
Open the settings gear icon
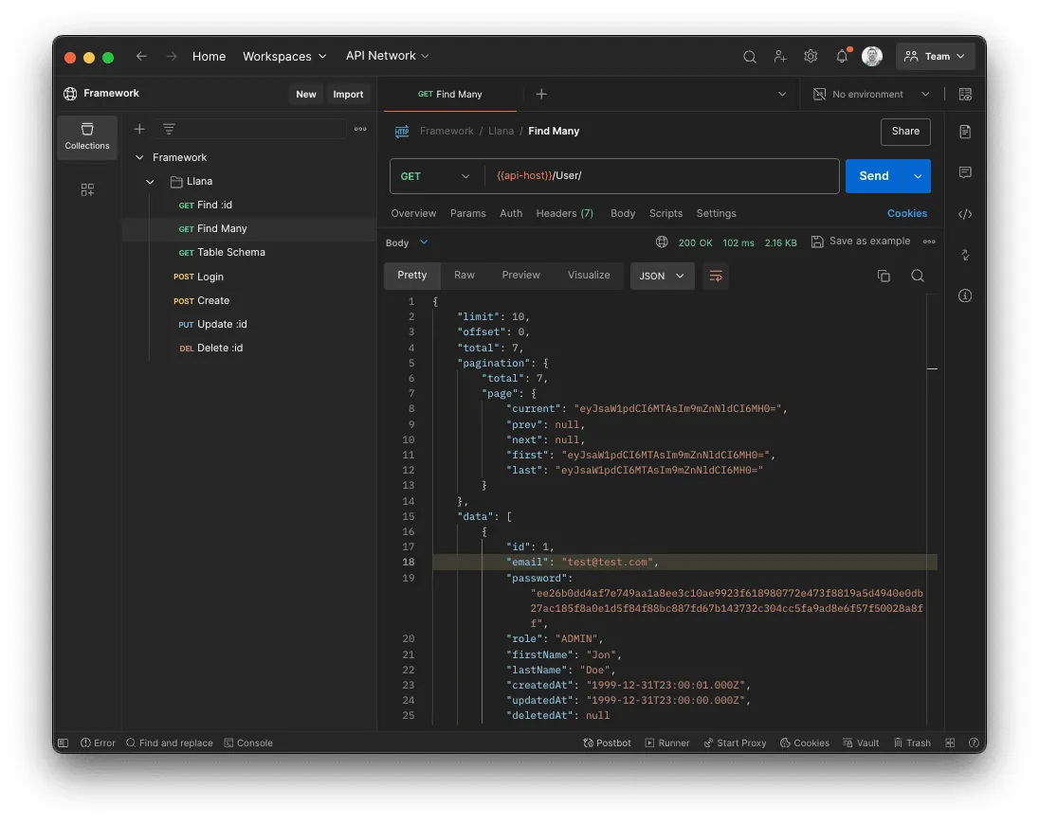[x=811, y=57]
